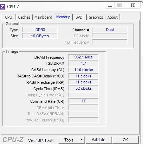Click the DRAM Frequency label
143x145 pixels.
point(49,57)
